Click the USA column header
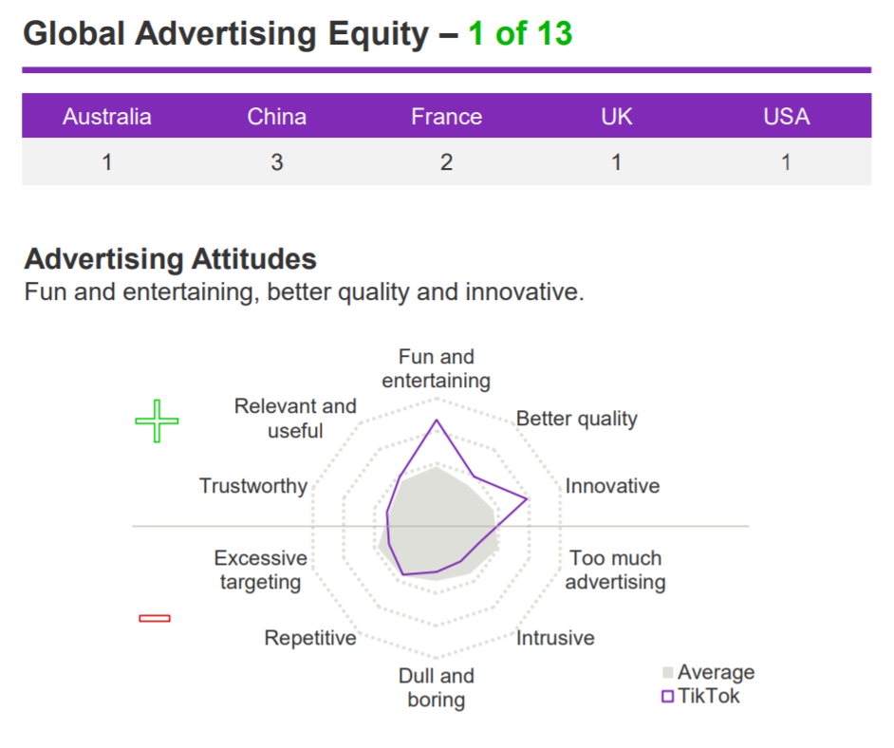Screen dimensions: 894x748 pyautogui.click(x=786, y=117)
